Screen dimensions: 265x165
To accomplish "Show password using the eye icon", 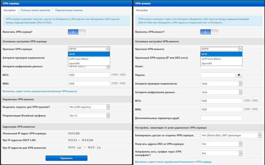I will click(239, 75).
